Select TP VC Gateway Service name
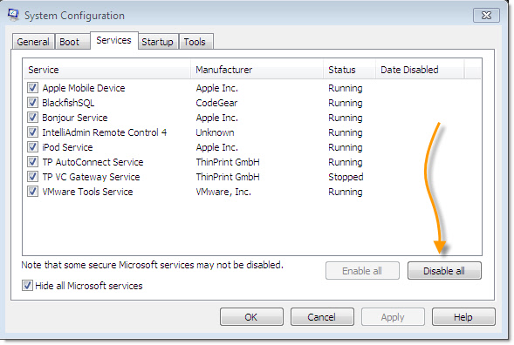Viewport: 514px width, 345px height. [x=91, y=177]
